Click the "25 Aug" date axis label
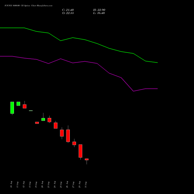This screenshot has height=194, width=194. click(x=61, y=184)
